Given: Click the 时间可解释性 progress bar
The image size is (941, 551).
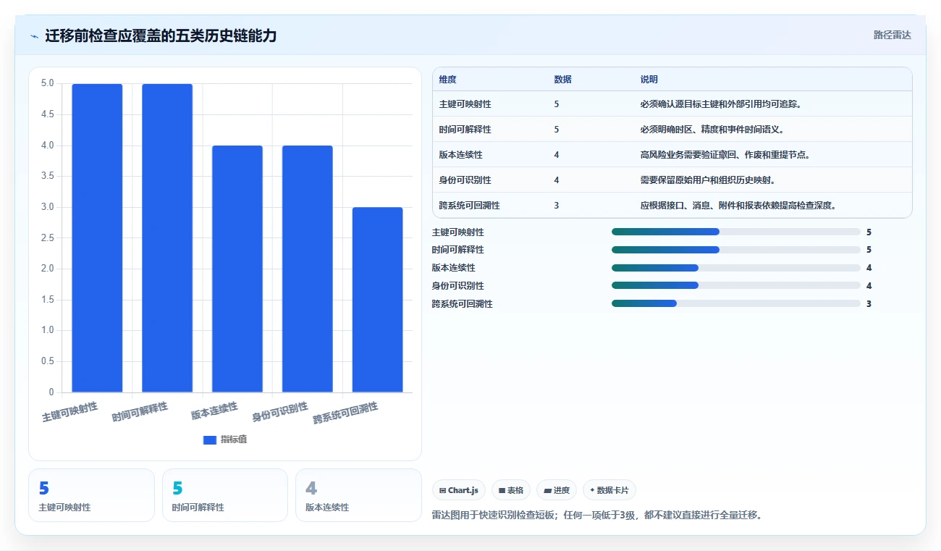Looking at the screenshot, I should pos(735,250).
